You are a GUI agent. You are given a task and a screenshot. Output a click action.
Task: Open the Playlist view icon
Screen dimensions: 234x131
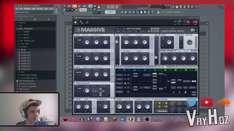pyautogui.click(x=122, y=12)
